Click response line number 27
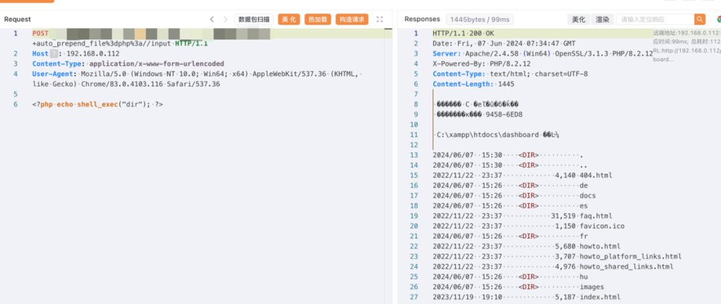This screenshot has height=304, width=721. (415, 297)
